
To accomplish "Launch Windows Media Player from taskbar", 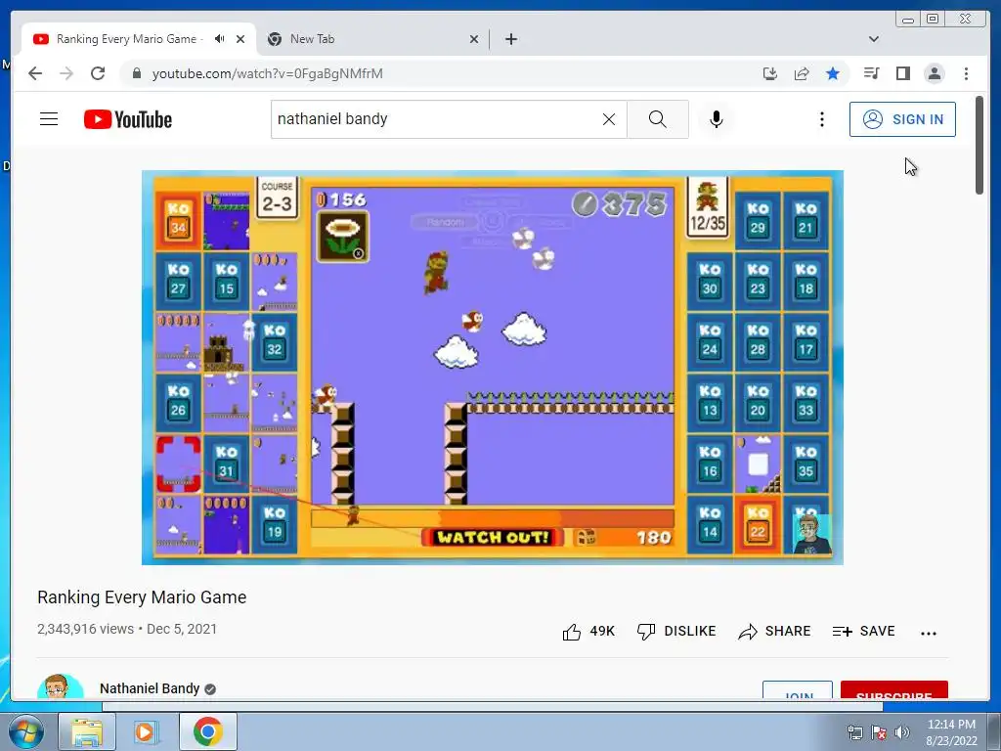I will [x=146, y=731].
